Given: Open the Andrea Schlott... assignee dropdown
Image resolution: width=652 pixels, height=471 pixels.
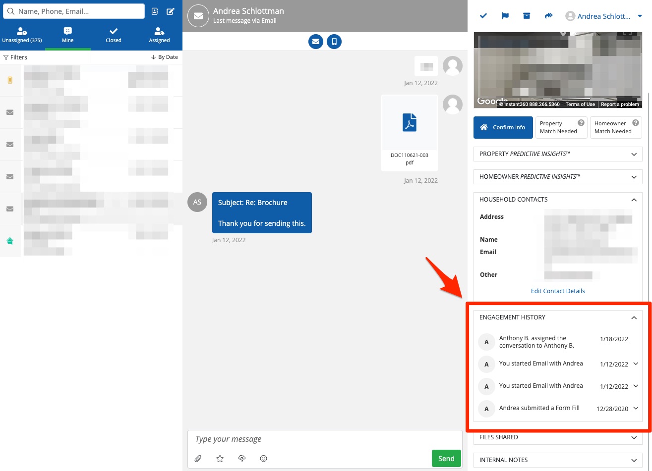Looking at the screenshot, I should 604,16.
